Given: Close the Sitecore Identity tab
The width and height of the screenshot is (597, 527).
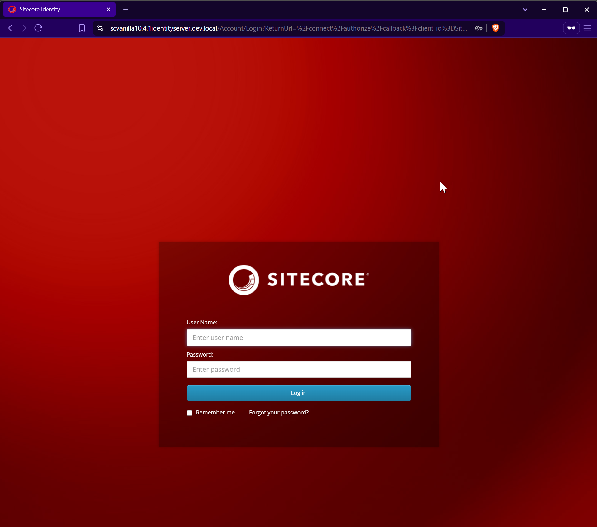Looking at the screenshot, I should (x=108, y=9).
